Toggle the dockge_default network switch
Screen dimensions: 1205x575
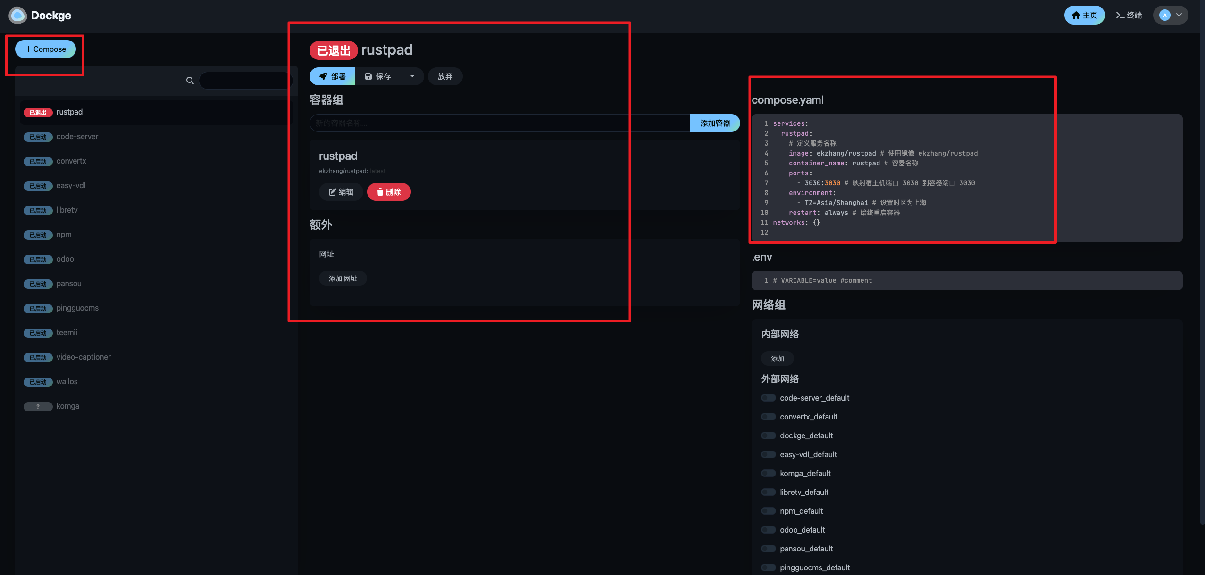pos(768,435)
